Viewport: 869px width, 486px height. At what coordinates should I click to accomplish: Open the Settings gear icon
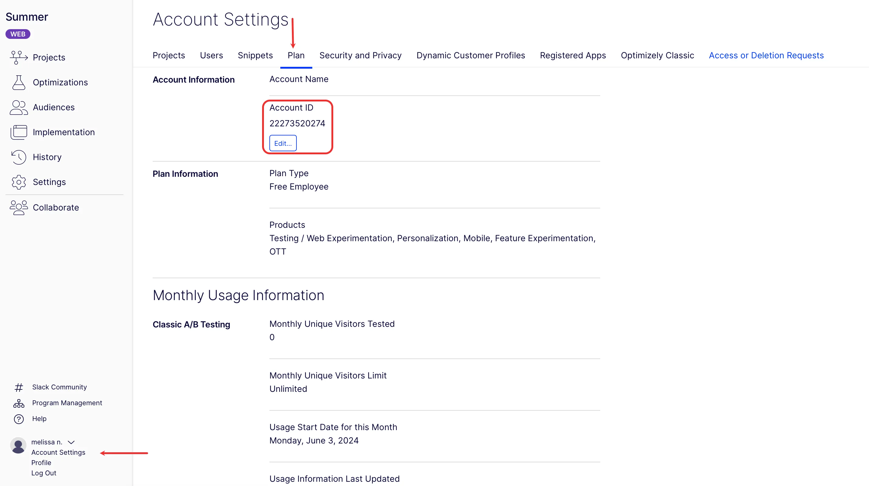(x=19, y=182)
